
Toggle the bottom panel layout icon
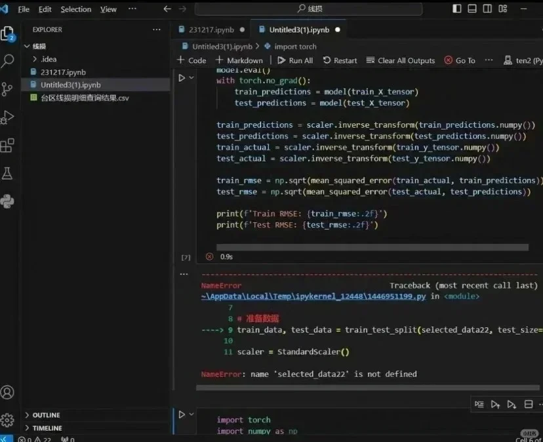click(472, 9)
